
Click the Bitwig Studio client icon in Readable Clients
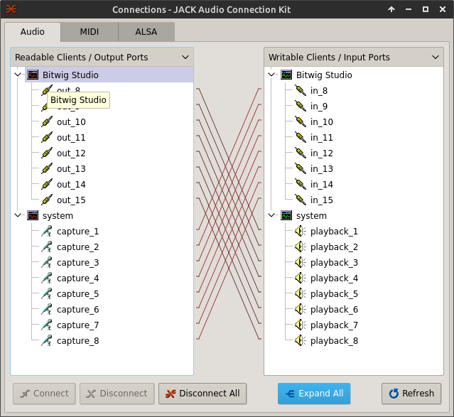[x=33, y=75]
